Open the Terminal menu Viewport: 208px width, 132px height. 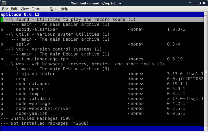click(39, 9)
